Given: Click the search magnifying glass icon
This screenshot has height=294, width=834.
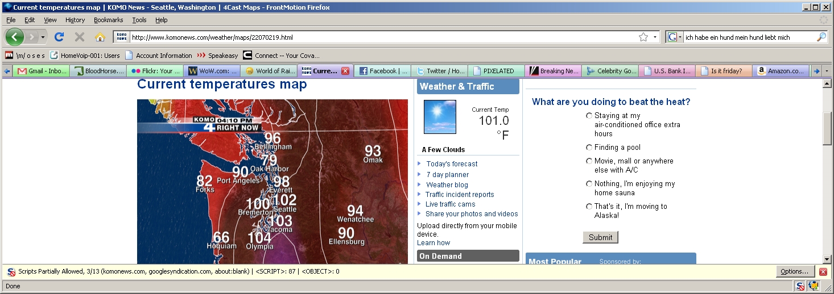Looking at the screenshot, I should click(821, 37).
